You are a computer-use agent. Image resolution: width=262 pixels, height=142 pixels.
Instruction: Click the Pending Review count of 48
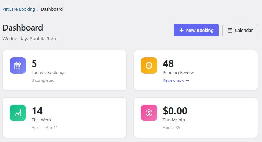tap(168, 63)
